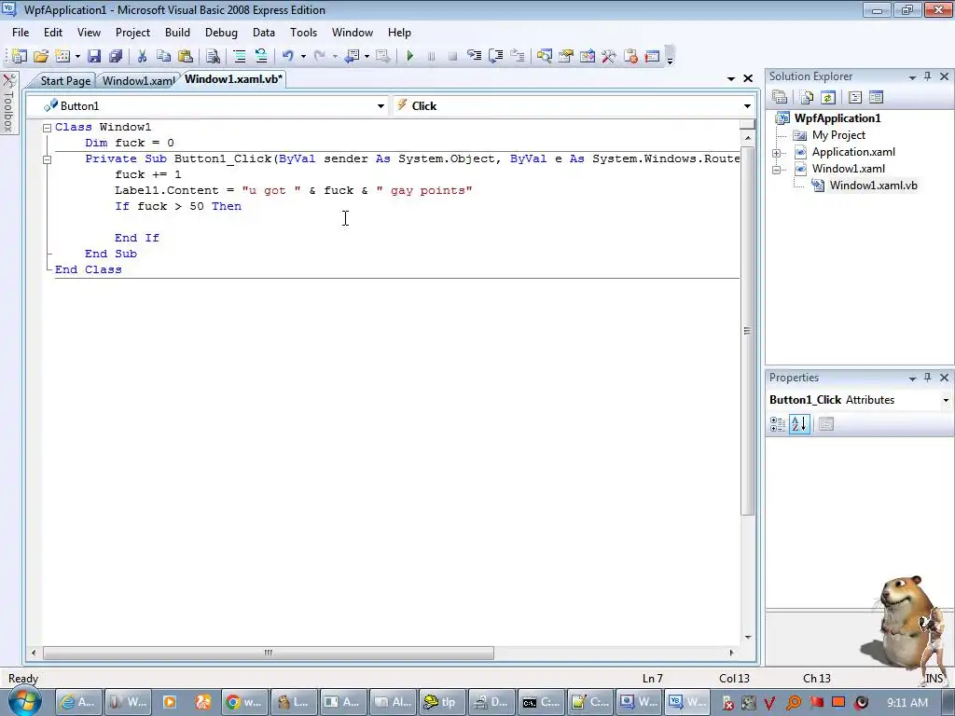Open Properties Window from main toolbar
Screen dimensions: 955x716
click(566, 56)
